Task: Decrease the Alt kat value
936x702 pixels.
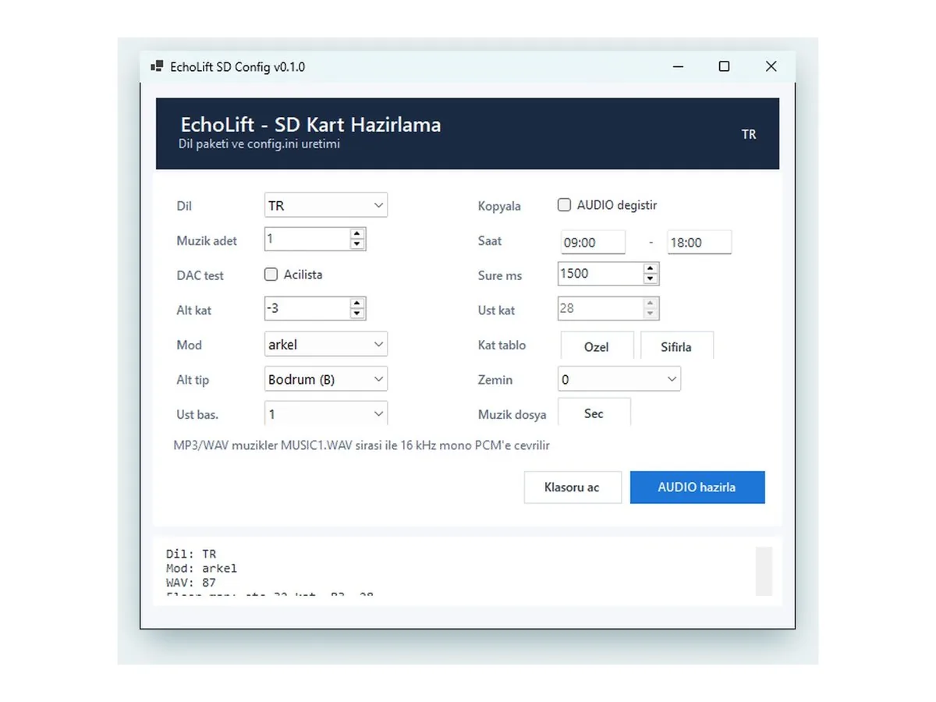Action: tap(356, 314)
